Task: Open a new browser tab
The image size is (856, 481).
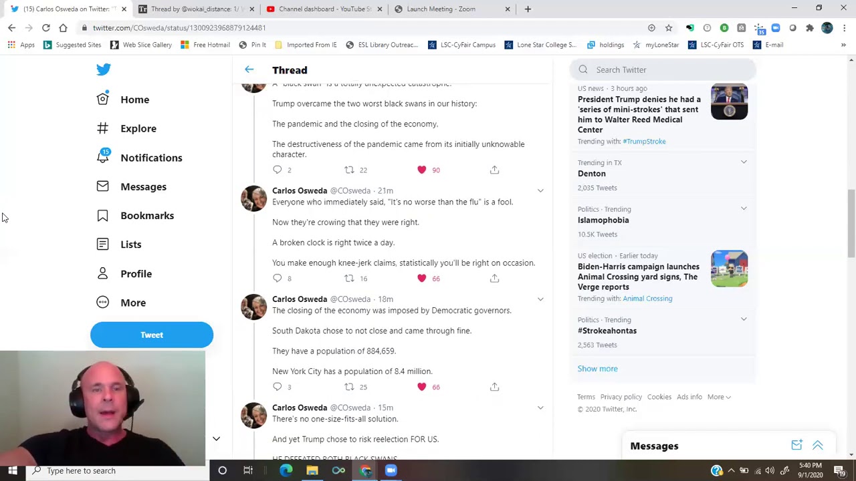Action: (528, 9)
